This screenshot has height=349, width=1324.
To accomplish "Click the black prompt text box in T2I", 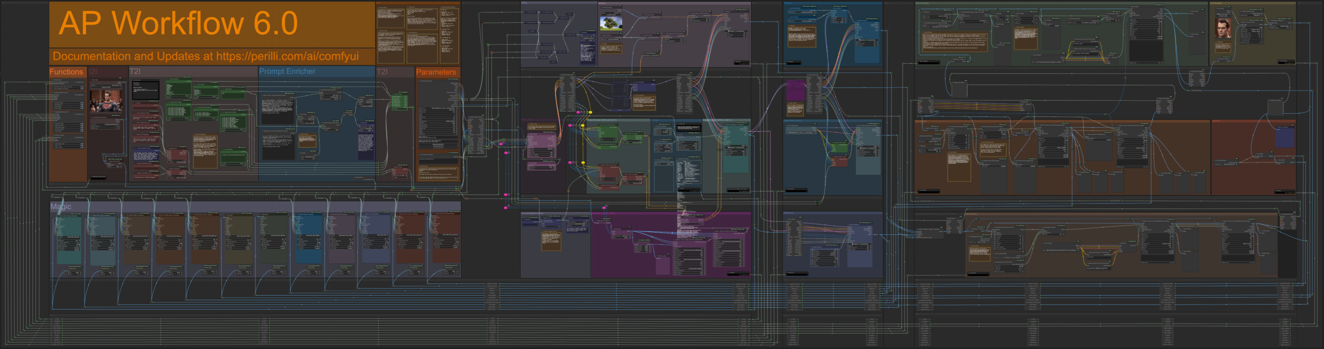I will [x=145, y=90].
